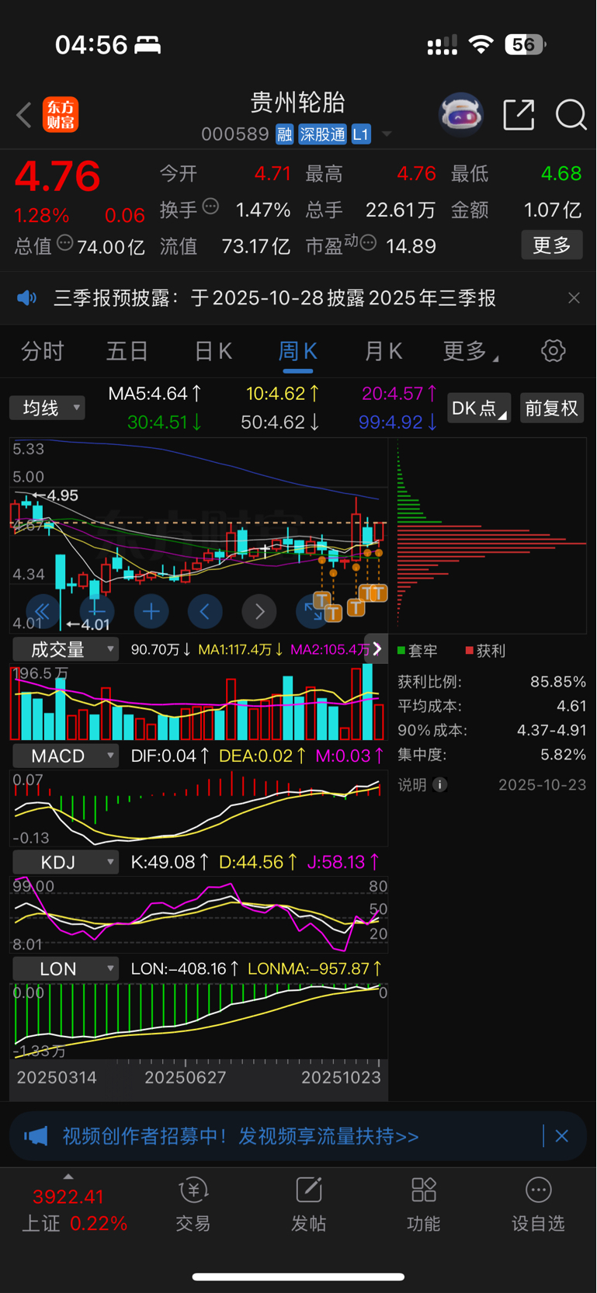Tap the chip distribution histogram

click(491, 536)
